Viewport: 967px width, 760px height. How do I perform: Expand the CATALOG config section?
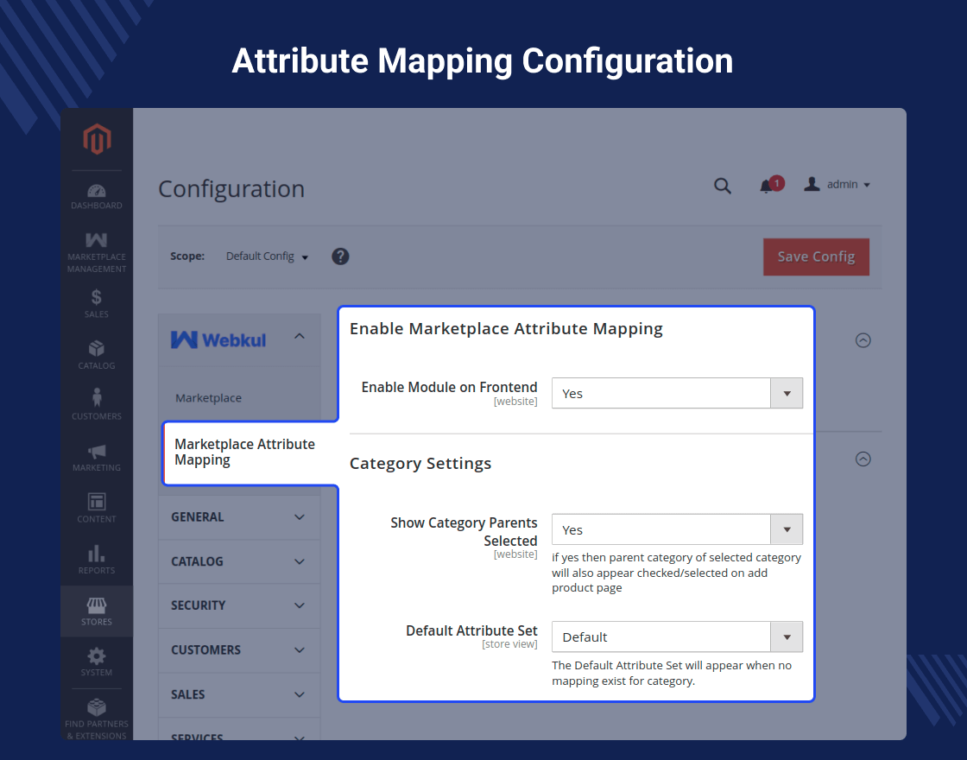point(239,561)
